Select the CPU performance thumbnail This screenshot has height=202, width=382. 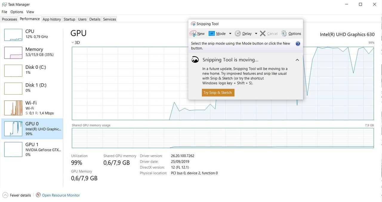[13, 35]
